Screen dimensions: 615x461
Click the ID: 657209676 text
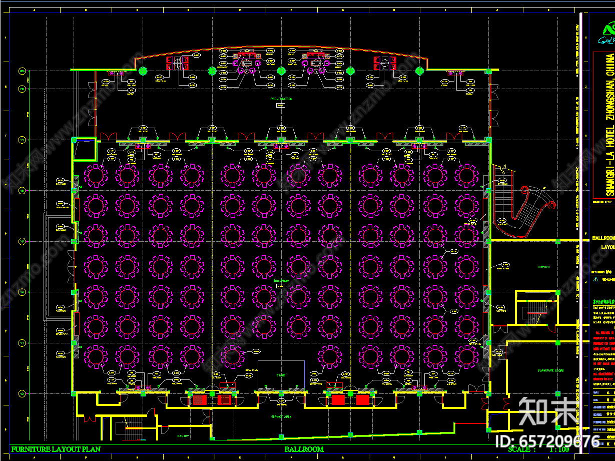547,441
